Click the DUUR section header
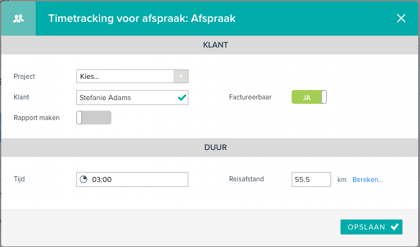This screenshot has height=247, width=420. (215, 148)
